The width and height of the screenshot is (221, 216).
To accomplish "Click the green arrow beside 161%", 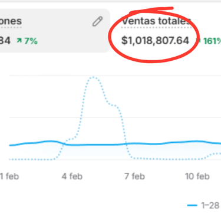I will point(199,40).
